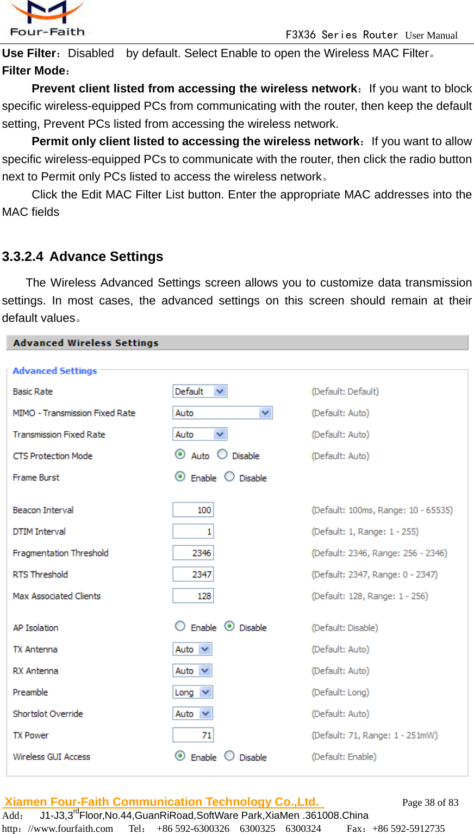Select Auto for CTS Protection Mode
The height and width of the screenshot is (834, 474).
tap(179, 454)
